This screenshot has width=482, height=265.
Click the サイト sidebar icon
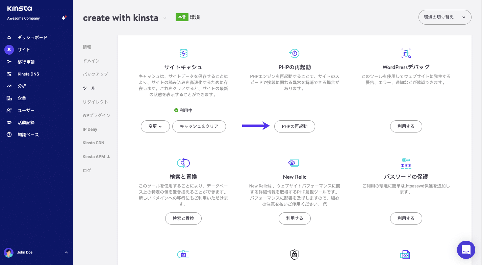[x=9, y=50]
